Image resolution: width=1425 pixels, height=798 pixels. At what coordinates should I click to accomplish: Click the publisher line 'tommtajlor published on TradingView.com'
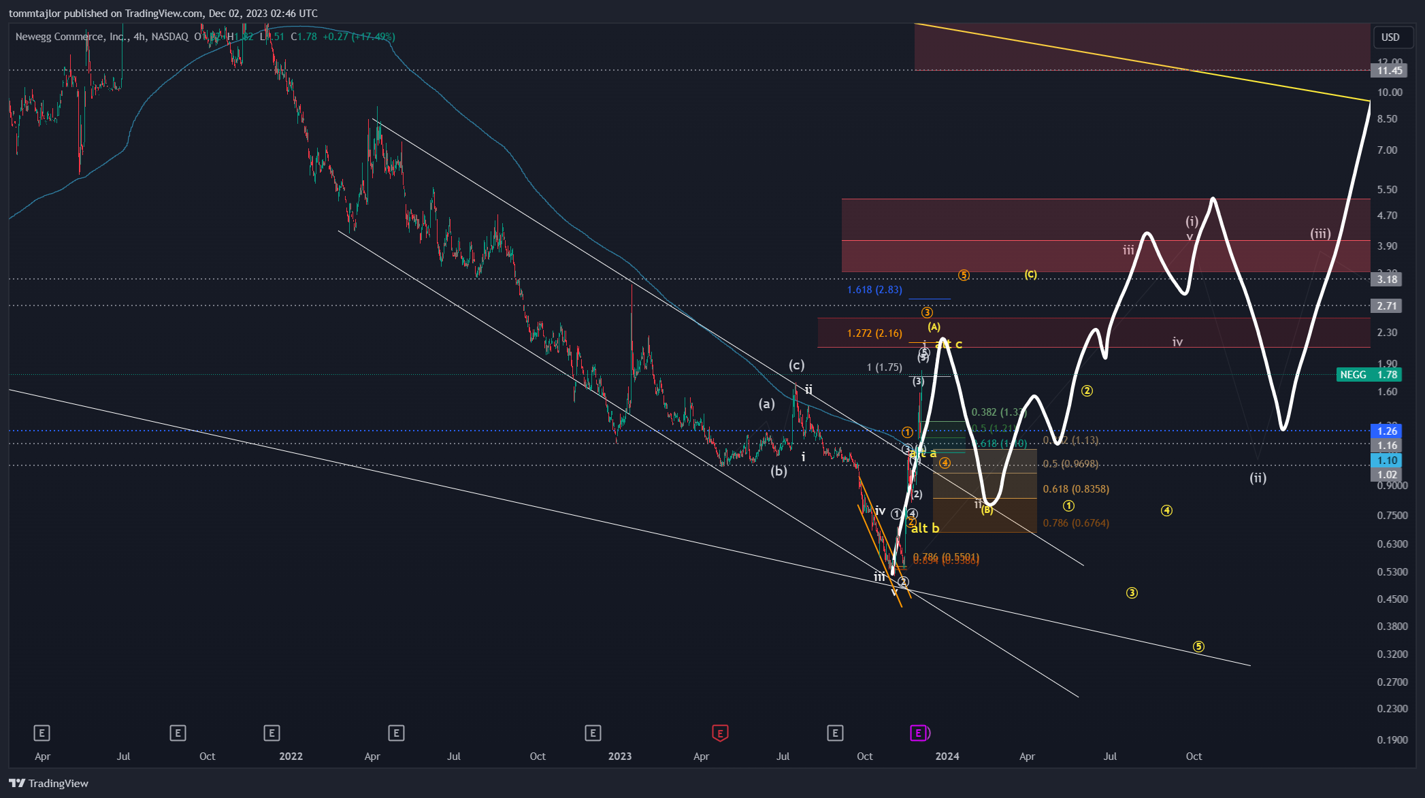(105, 14)
